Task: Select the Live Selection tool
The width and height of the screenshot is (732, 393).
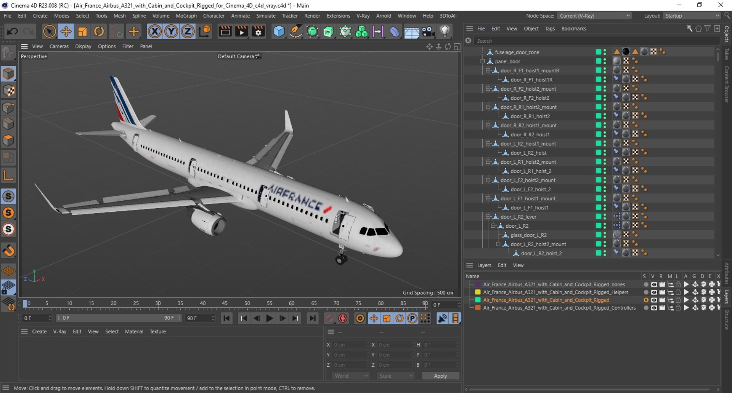Action: [x=49, y=32]
